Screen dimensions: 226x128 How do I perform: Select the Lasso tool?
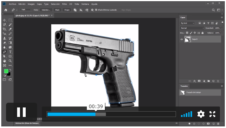coord(4,25)
